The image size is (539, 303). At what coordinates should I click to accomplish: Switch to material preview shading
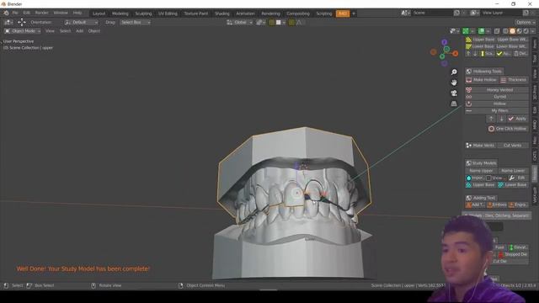tap(519, 31)
